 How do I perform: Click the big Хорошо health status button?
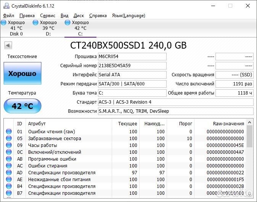click(22, 73)
